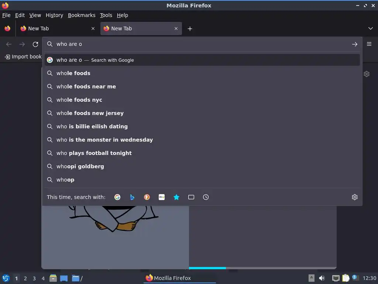The width and height of the screenshot is (378, 284).
Task: Switch to workspace 2
Action: pyautogui.click(x=25, y=278)
